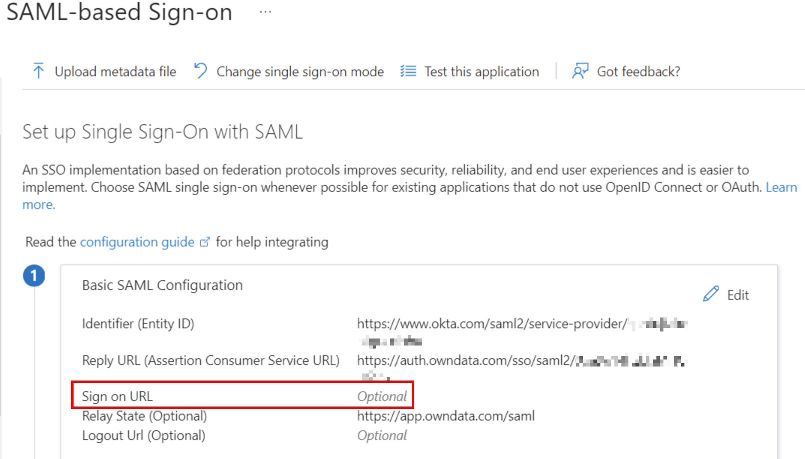This screenshot has height=459, width=805.
Task: Click the upload arrow icon on the command bar
Action: tap(38, 71)
